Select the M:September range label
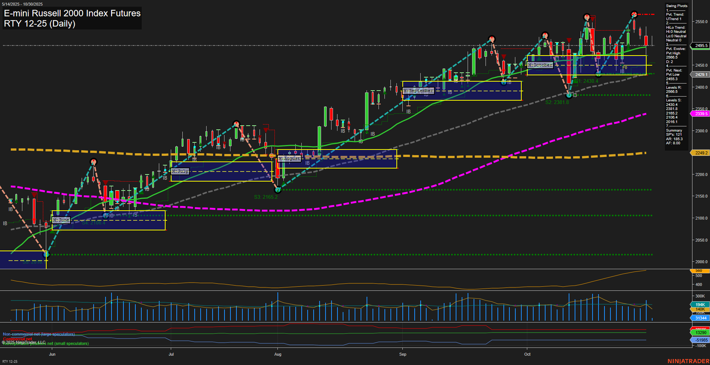 click(x=418, y=91)
